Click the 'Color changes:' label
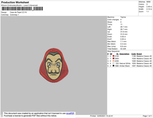This screenshot has width=153, height=118. tap(113, 20)
